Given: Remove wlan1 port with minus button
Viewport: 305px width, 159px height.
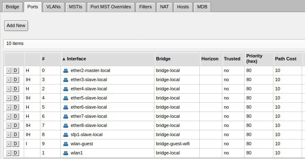Looking at the screenshot, I should (9, 153).
